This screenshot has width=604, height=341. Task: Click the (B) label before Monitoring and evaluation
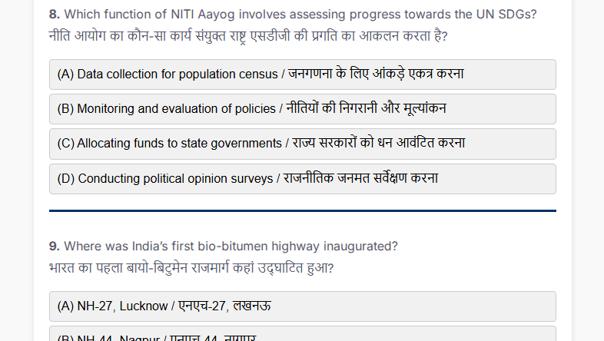coord(65,108)
